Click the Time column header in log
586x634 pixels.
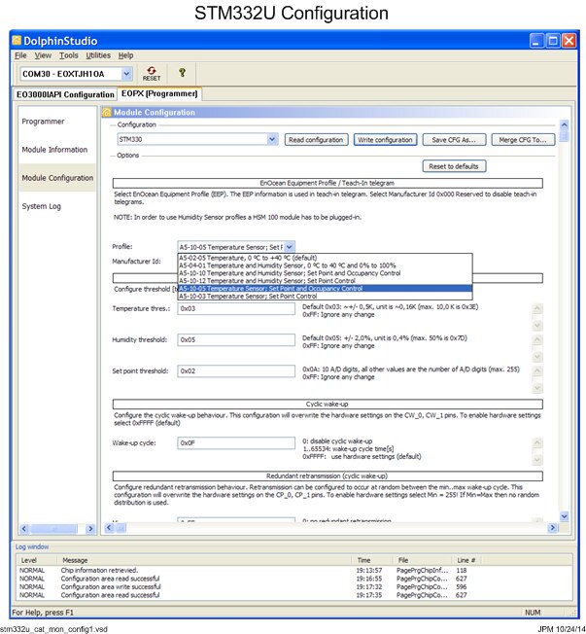click(x=363, y=560)
